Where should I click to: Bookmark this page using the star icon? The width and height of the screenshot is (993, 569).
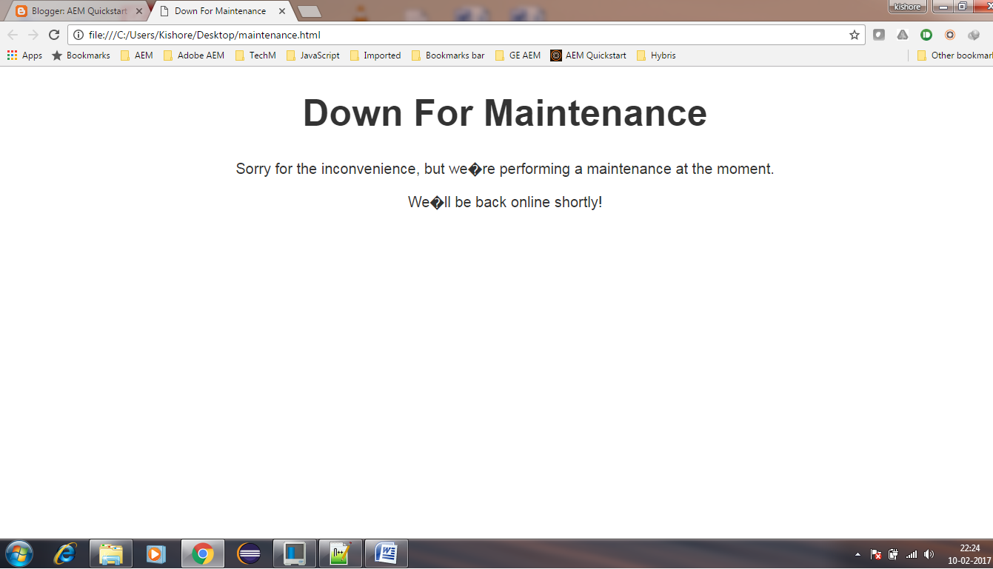coord(855,34)
